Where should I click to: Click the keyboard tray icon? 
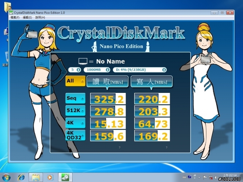[184, 177]
